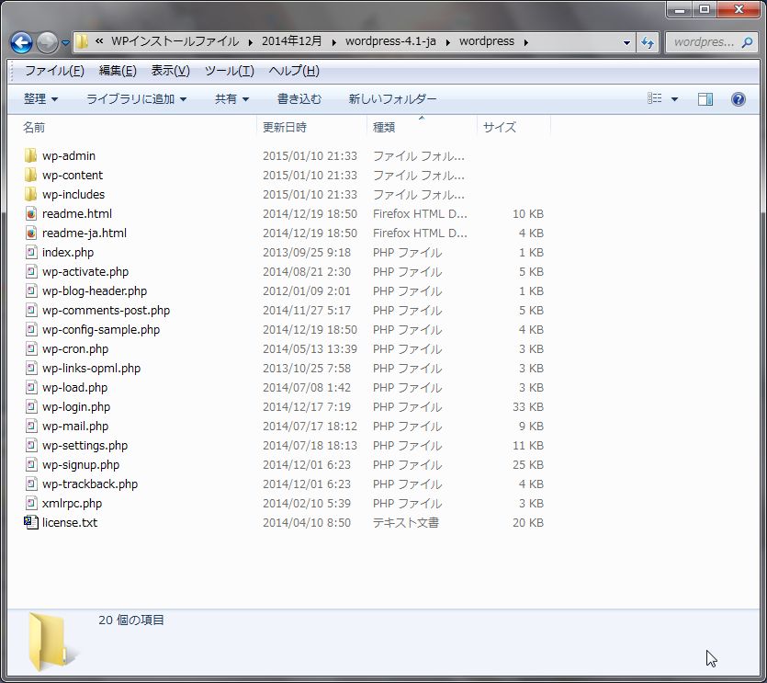Click the folder icon in the address bar
This screenshot has width=767, height=683.
coord(82,41)
